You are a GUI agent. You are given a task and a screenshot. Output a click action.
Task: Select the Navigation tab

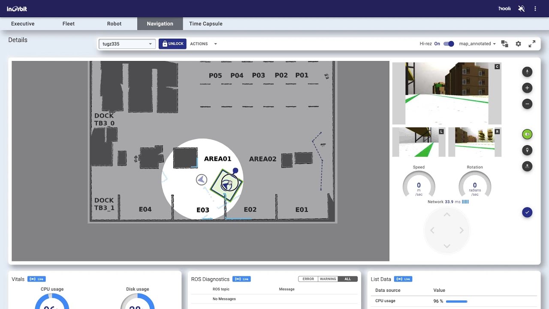pyautogui.click(x=160, y=24)
